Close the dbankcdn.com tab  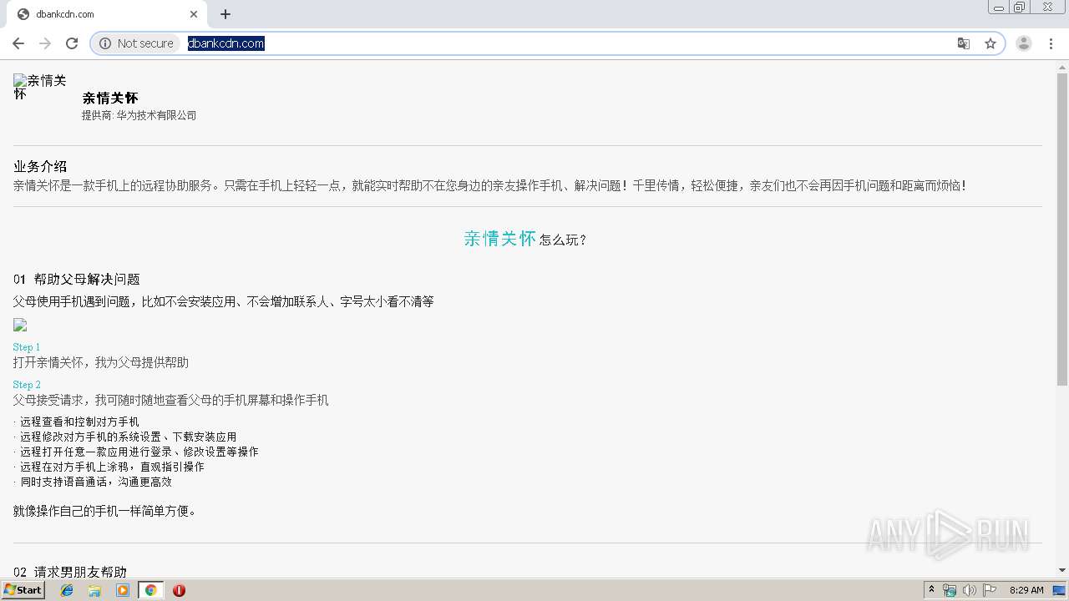point(194,14)
